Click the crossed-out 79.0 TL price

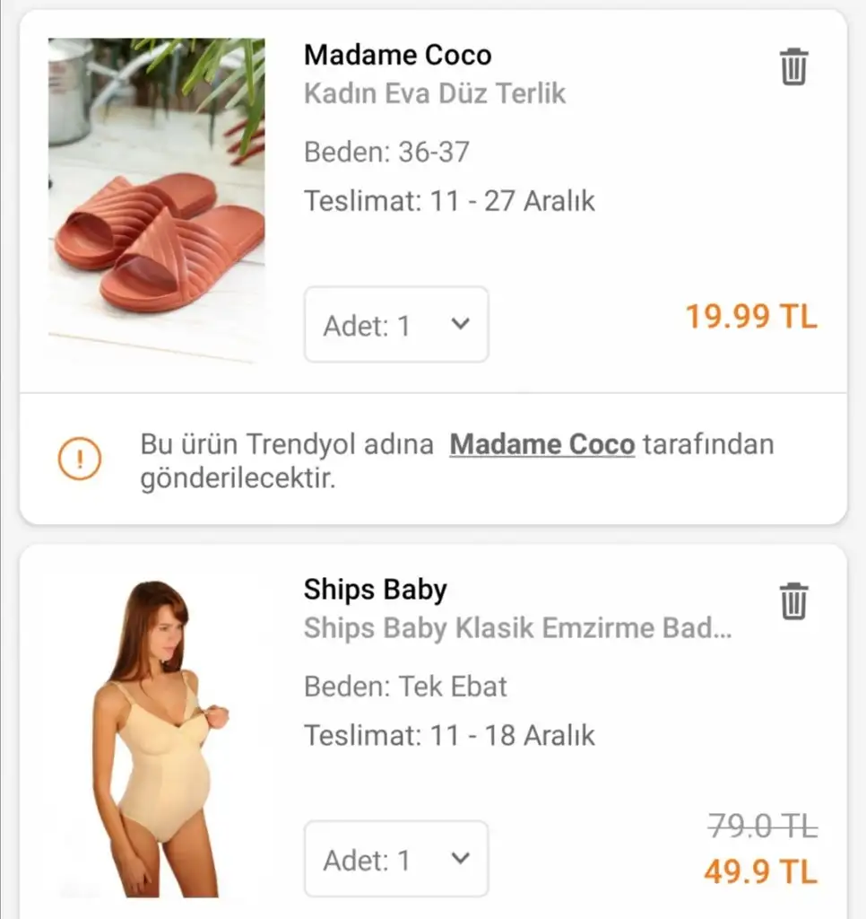point(762,826)
